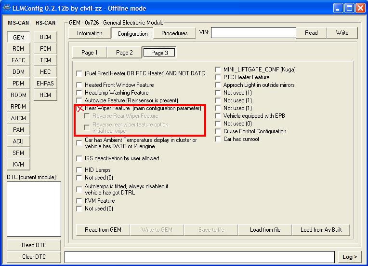Select the EATC module button
368x266 pixels.
coord(18,60)
